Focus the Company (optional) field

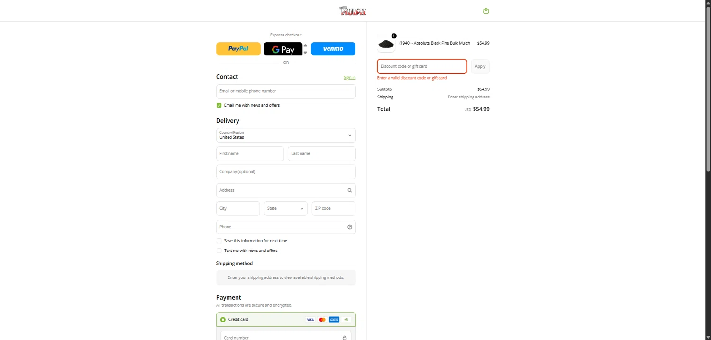pos(286,172)
